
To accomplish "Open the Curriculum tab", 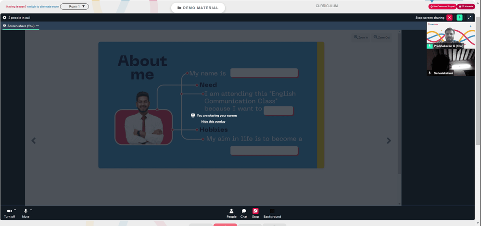I will [327, 6].
